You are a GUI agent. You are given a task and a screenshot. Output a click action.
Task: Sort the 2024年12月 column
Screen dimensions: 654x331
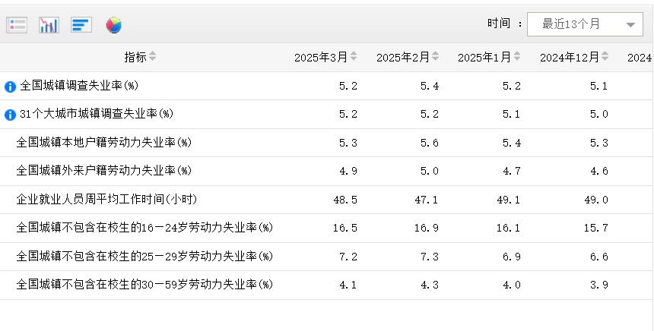pyautogui.click(x=605, y=57)
